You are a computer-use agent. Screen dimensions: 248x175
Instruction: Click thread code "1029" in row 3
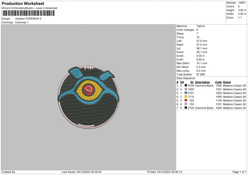219,93
